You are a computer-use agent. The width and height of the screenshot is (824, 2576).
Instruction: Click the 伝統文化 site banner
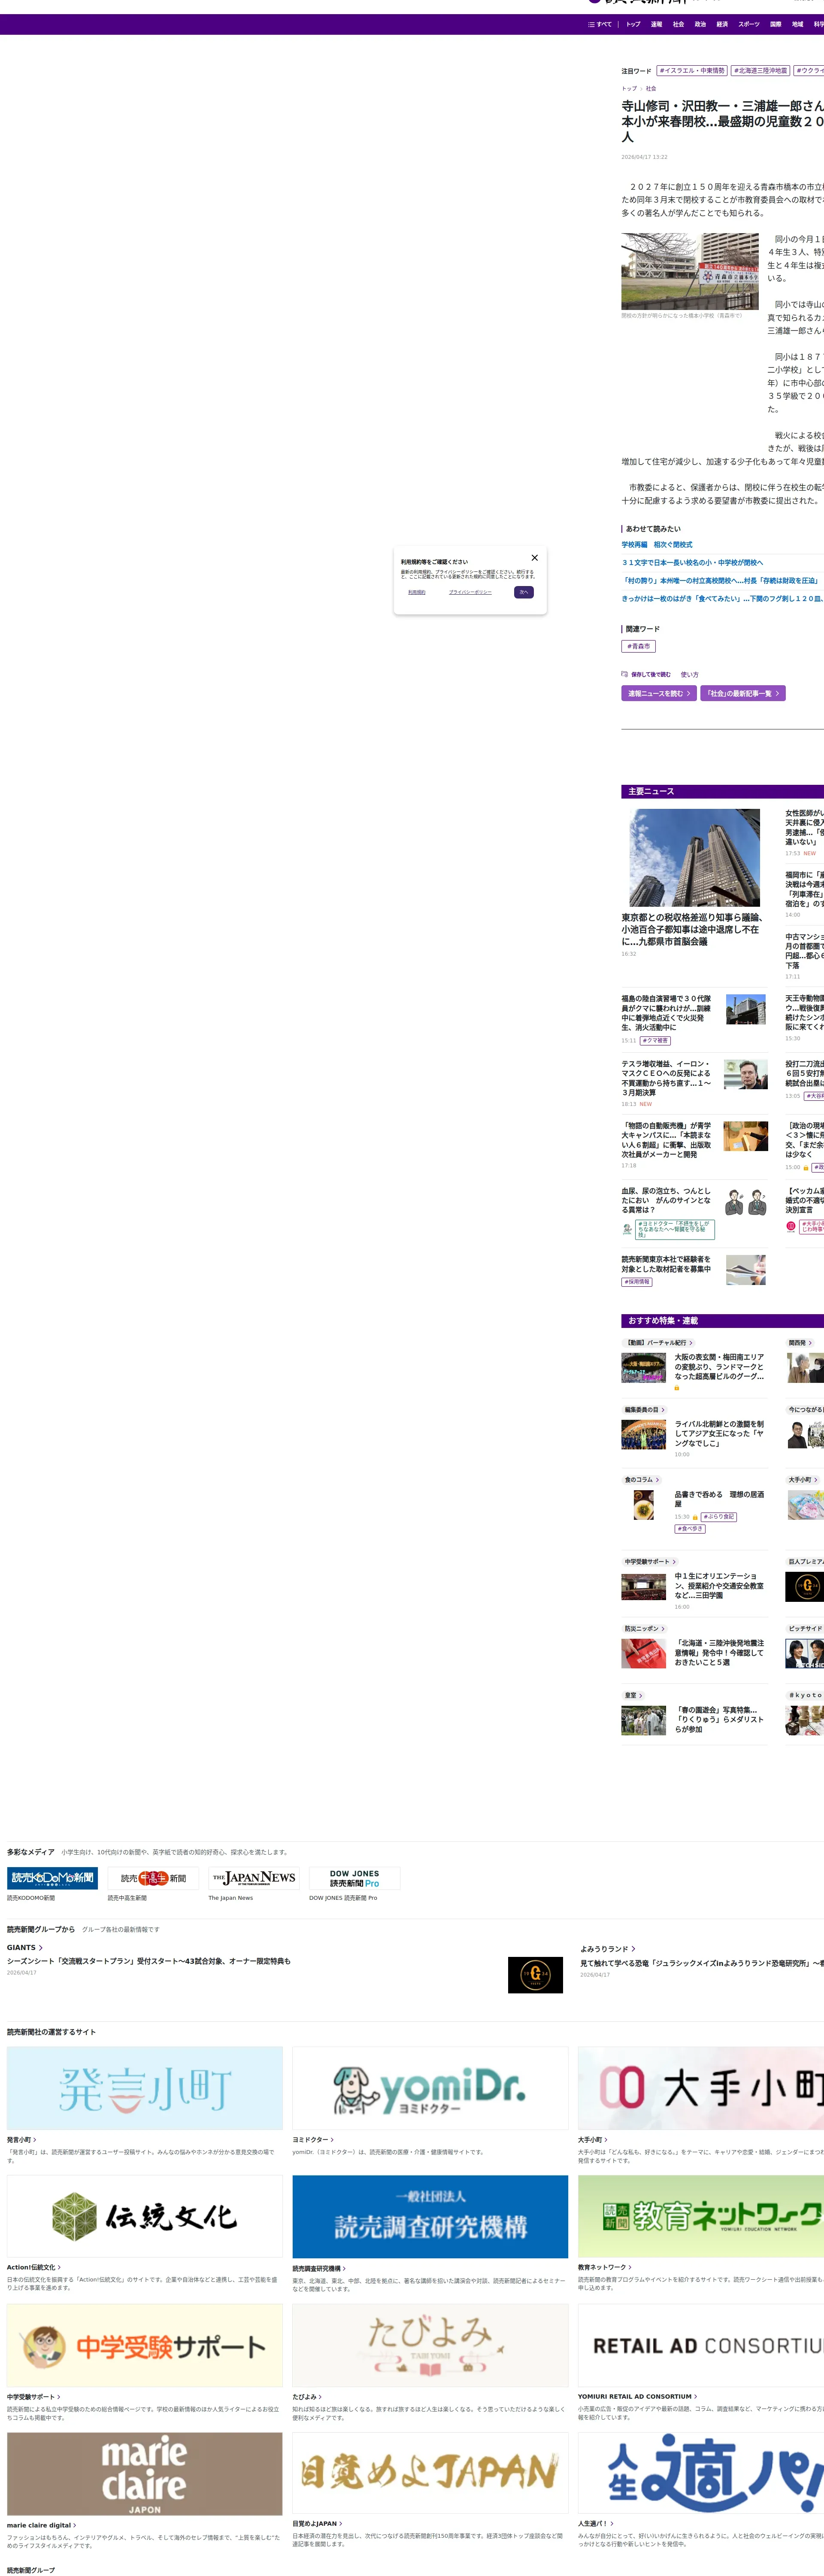pyautogui.click(x=145, y=2216)
